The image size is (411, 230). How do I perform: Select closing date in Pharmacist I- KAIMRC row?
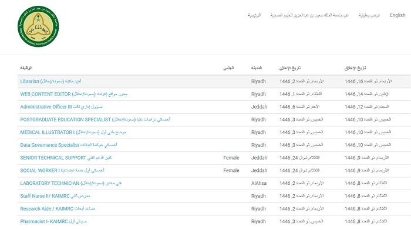point(366,221)
